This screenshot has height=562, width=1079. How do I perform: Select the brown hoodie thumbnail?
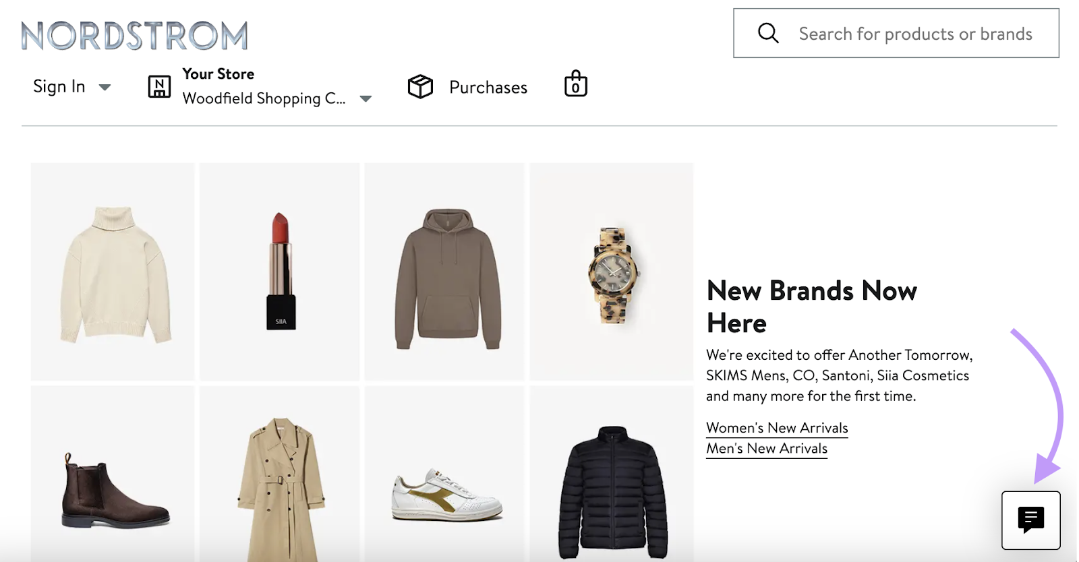[445, 272]
